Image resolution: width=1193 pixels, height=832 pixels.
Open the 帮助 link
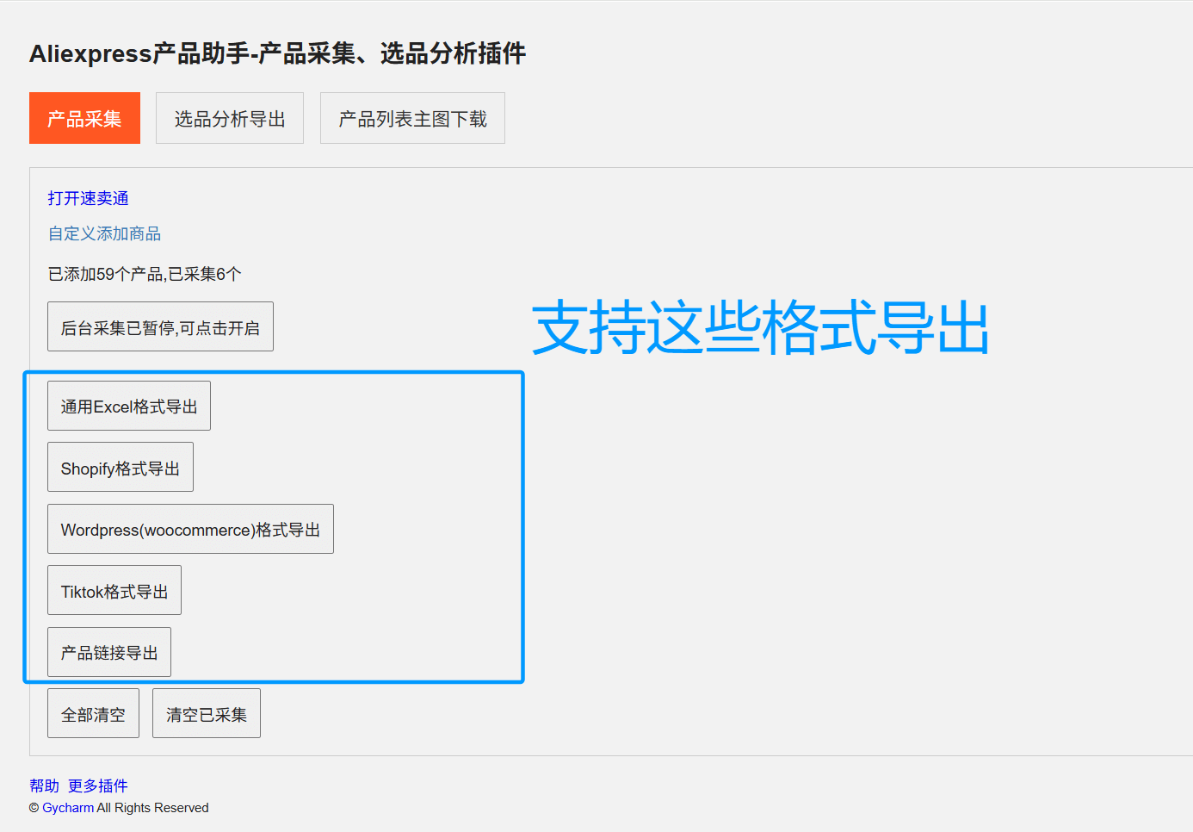click(x=44, y=785)
